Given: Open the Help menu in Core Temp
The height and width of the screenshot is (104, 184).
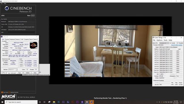Looking at the screenshot, I should pyautogui.click(x=170, y=40).
